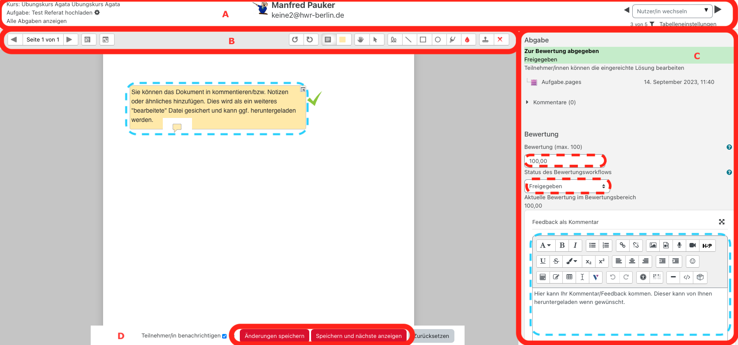Toggle underline formatting in feedback editor
Image resolution: width=738 pixels, height=345 pixels.
(x=543, y=261)
